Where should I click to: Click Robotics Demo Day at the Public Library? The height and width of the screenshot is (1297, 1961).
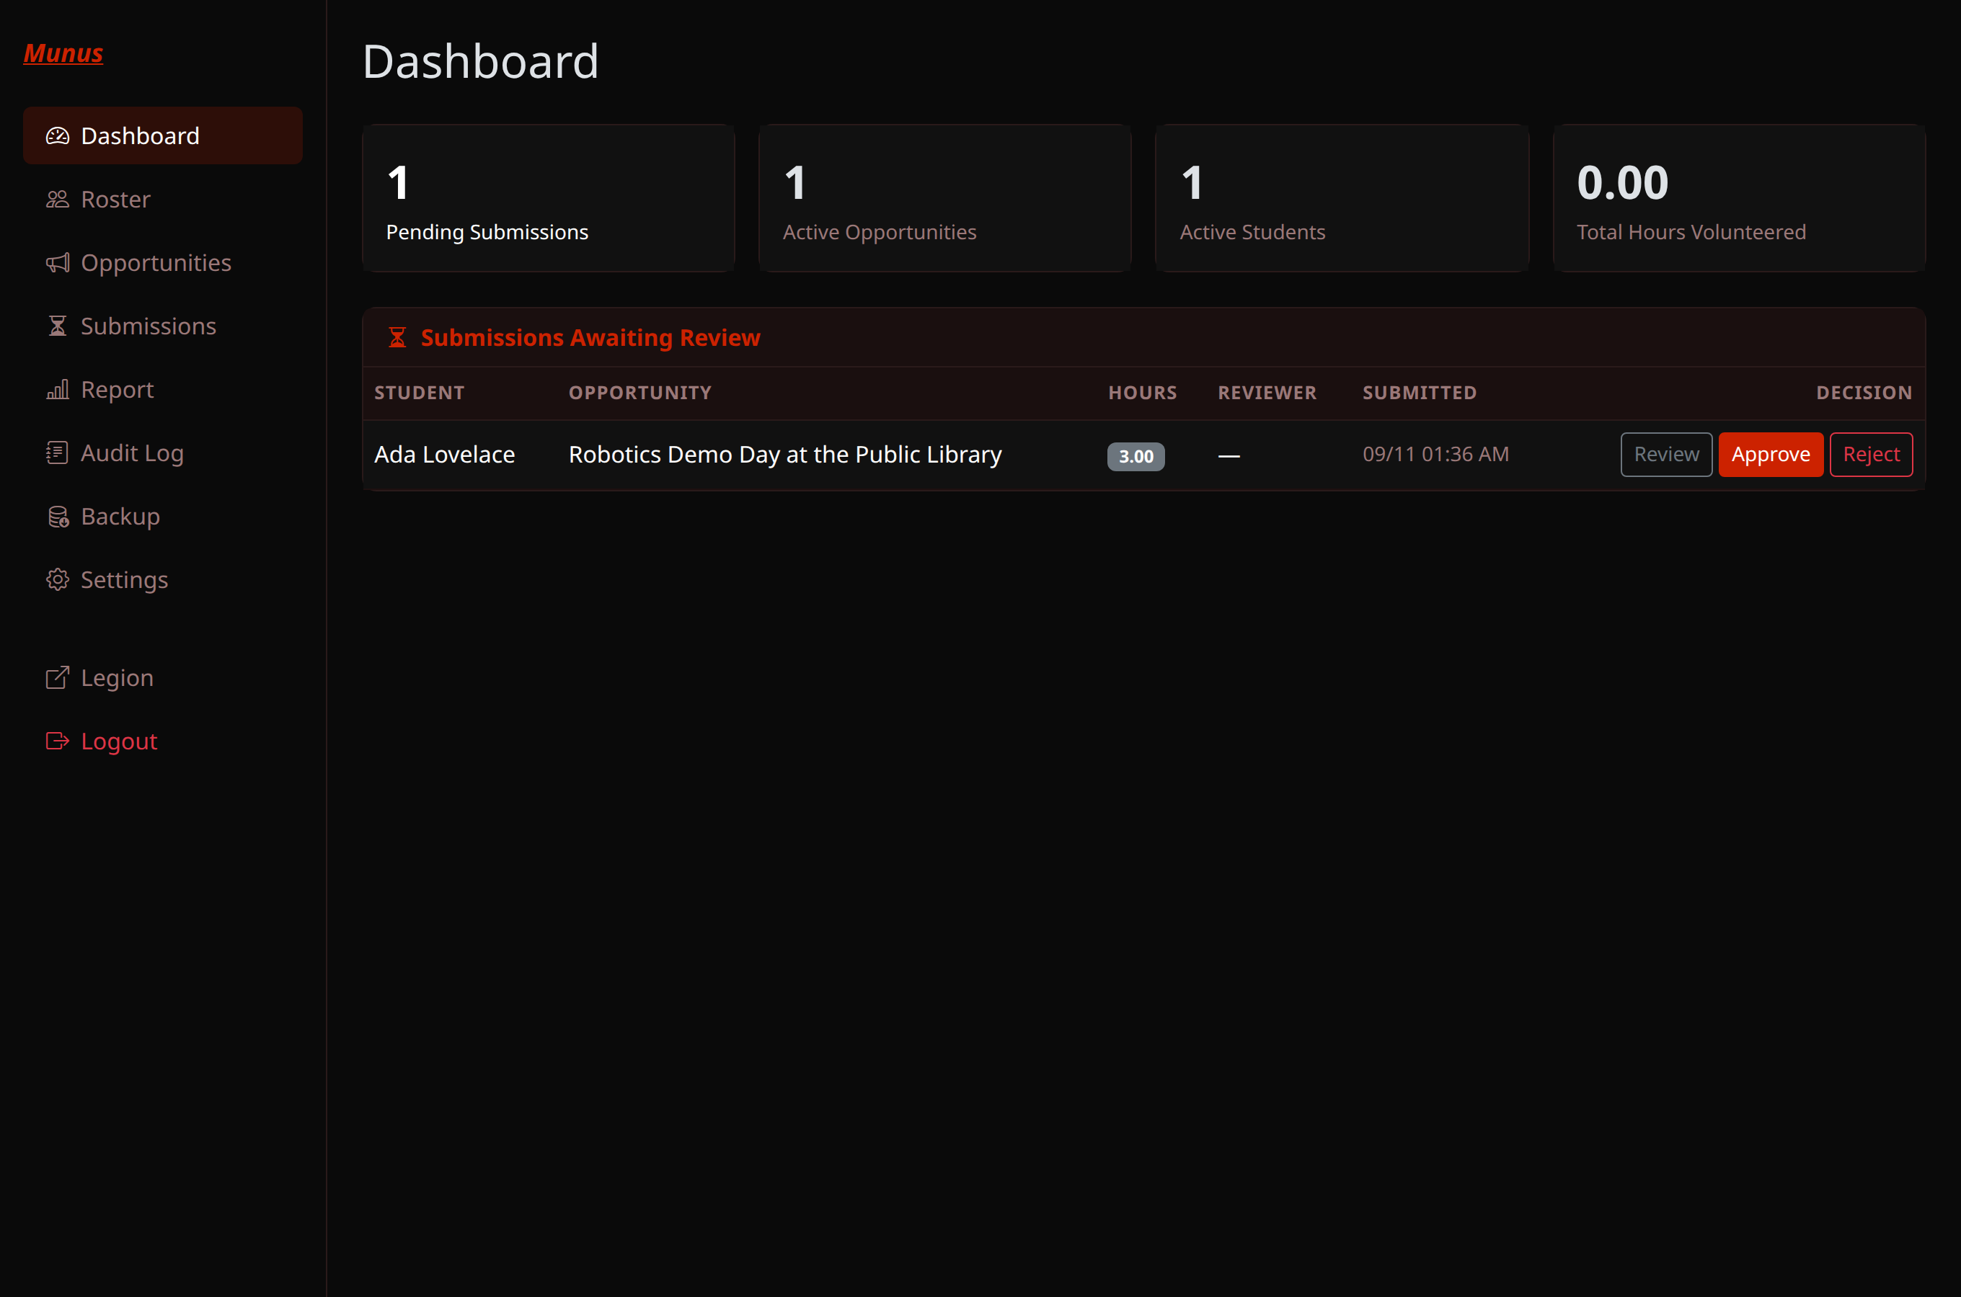[x=784, y=455]
